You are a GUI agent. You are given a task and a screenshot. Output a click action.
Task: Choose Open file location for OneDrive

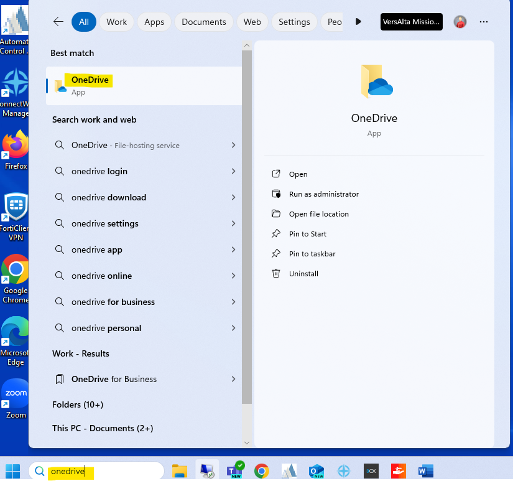[x=310, y=214]
